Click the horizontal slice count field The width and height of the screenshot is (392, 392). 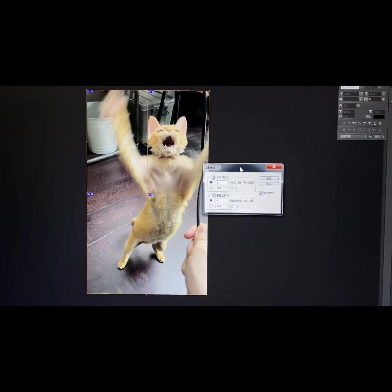[221, 183]
